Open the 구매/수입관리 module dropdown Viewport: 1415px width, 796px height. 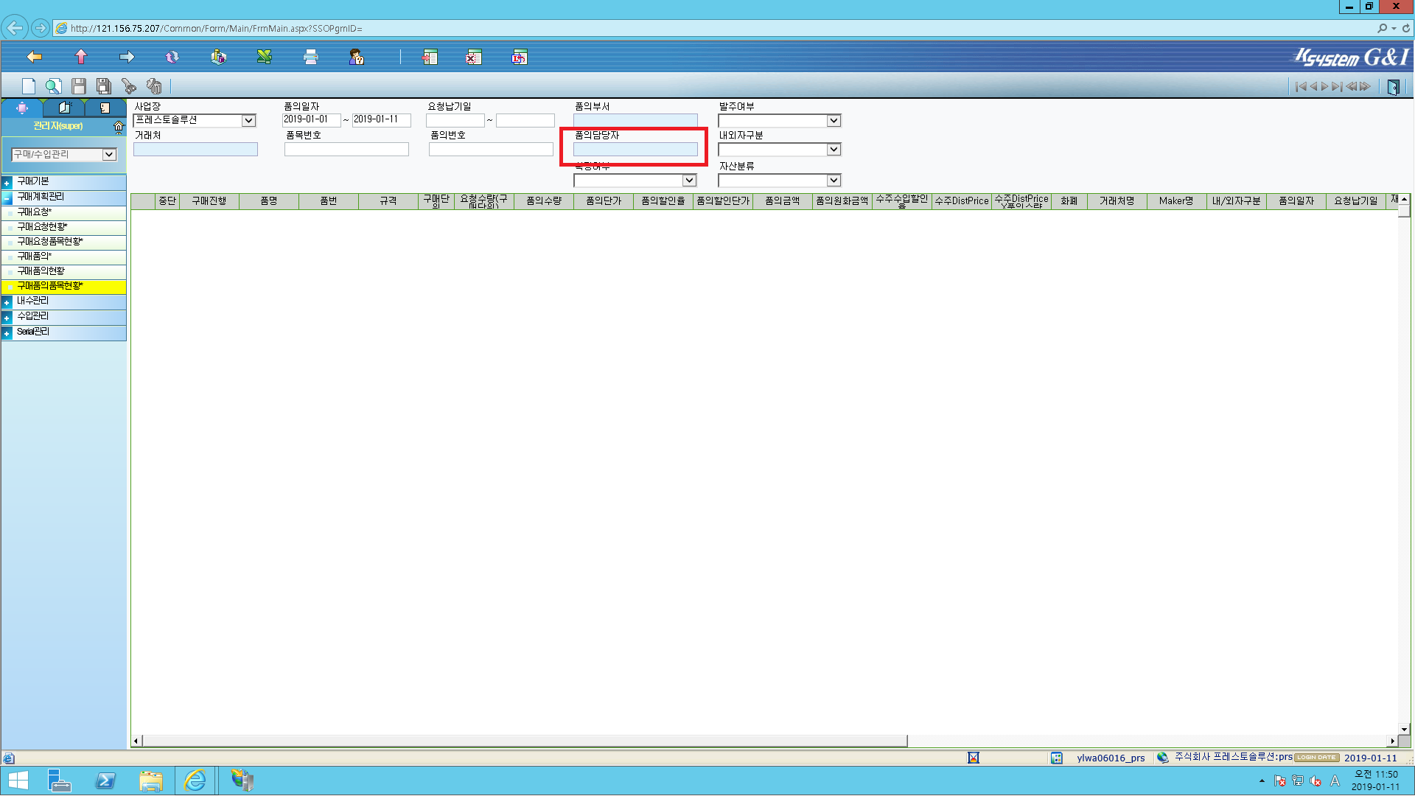click(109, 154)
